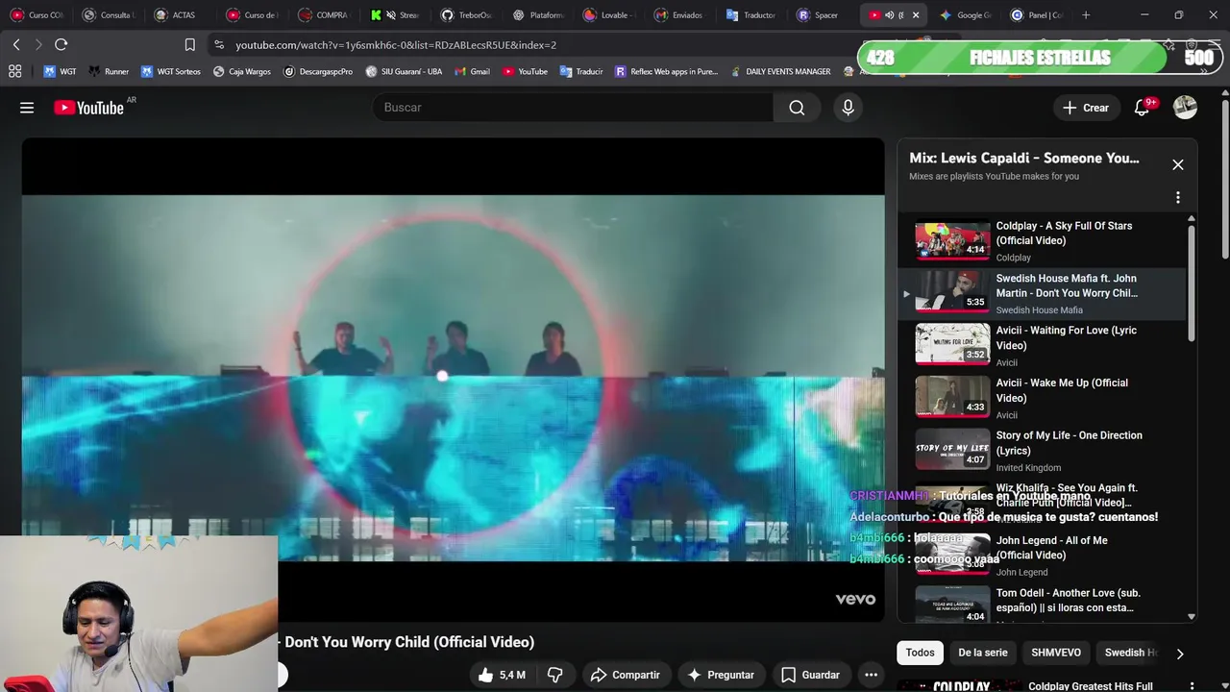Open options for Coldplay Greatest Hits

pos(1192,686)
